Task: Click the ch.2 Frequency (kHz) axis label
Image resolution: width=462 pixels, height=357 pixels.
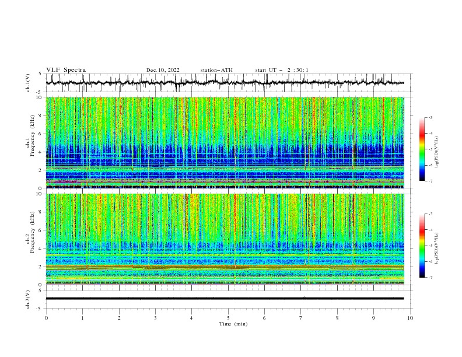Action: (31, 232)
